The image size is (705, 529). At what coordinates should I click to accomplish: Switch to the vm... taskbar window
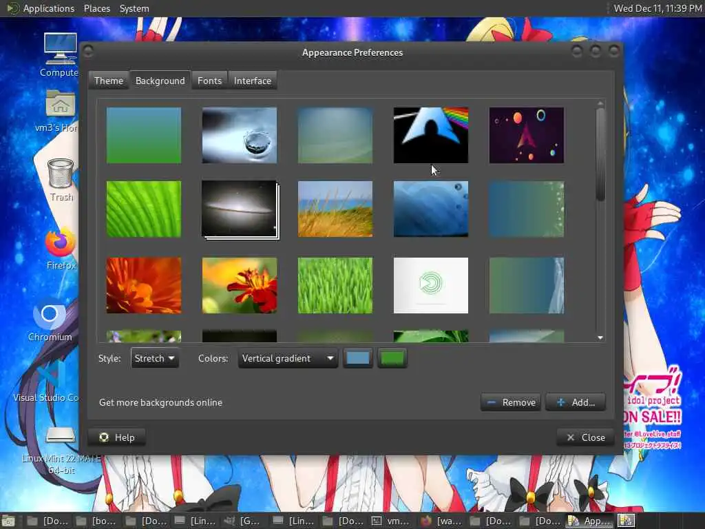(390, 521)
